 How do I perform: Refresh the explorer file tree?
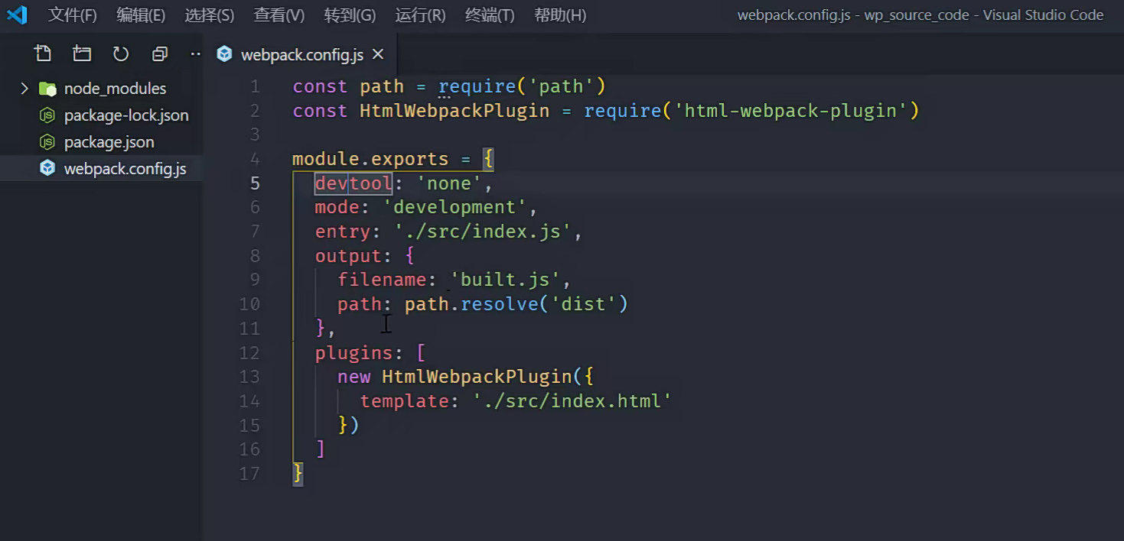pyautogui.click(x=121, y=53)
